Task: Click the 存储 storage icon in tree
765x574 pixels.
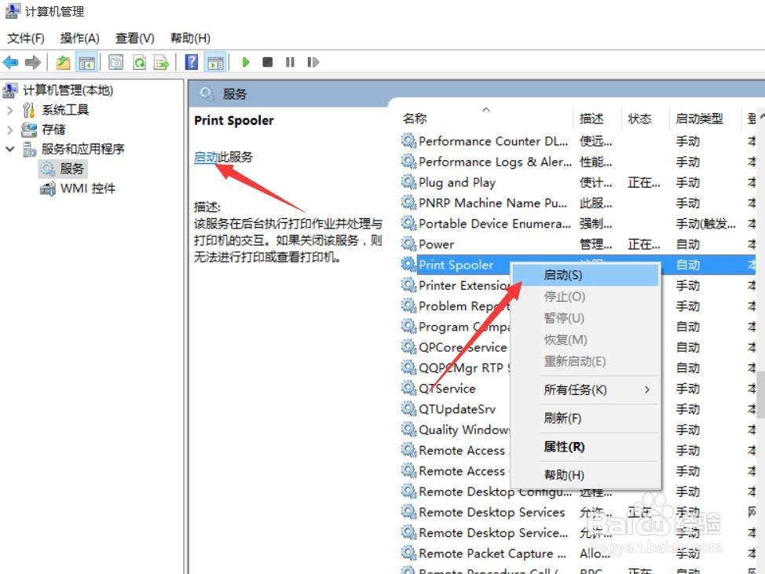Action: [x=29, y=130]
